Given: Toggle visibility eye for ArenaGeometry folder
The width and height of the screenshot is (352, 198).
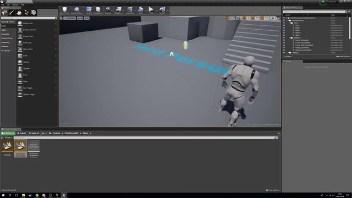Looking at the screenshot, I should [284, 20].
